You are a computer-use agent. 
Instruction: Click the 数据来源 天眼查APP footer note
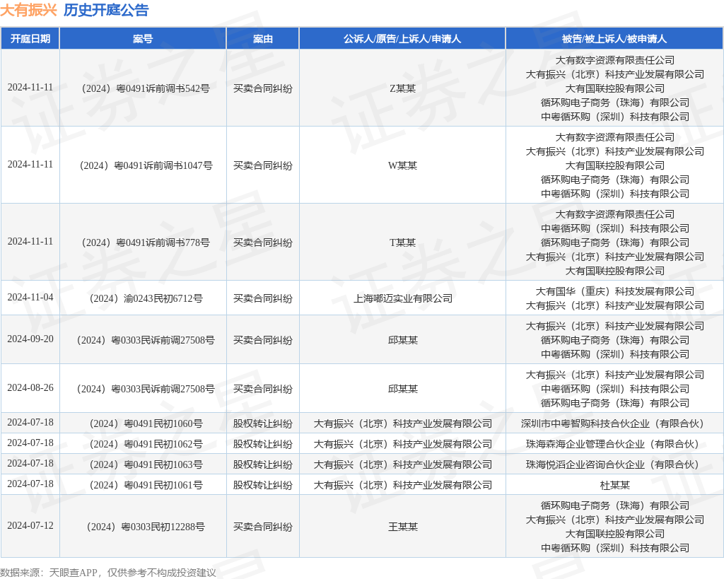pos(108,573)
